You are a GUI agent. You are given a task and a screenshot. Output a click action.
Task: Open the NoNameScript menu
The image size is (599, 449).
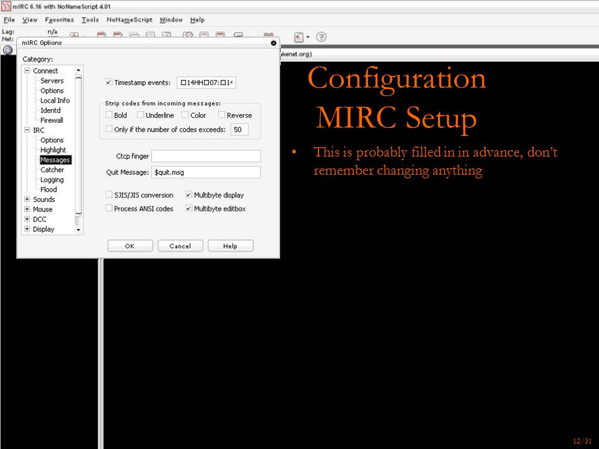tap(130, 20)
